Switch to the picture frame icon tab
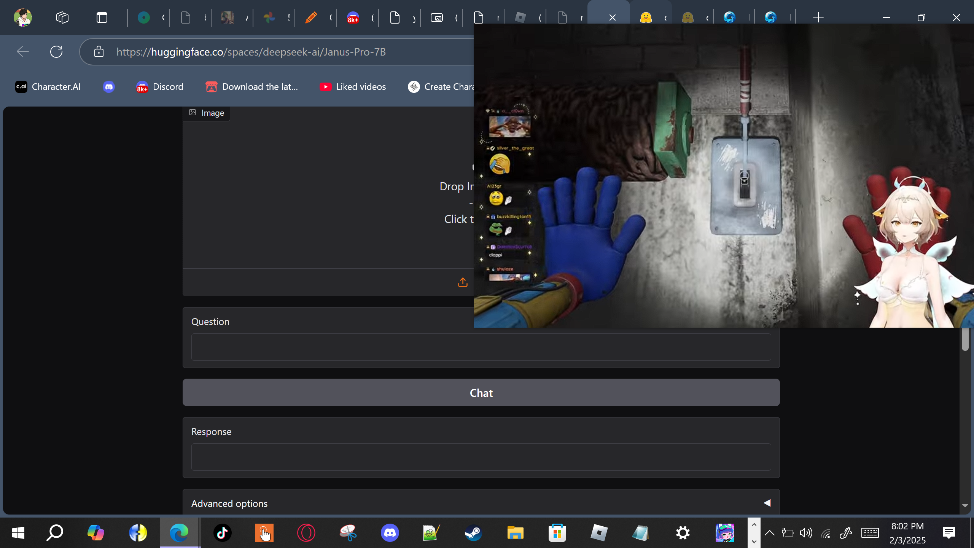Image resolution: width=974 pixels, height=548 pixels. pos(437,18)
